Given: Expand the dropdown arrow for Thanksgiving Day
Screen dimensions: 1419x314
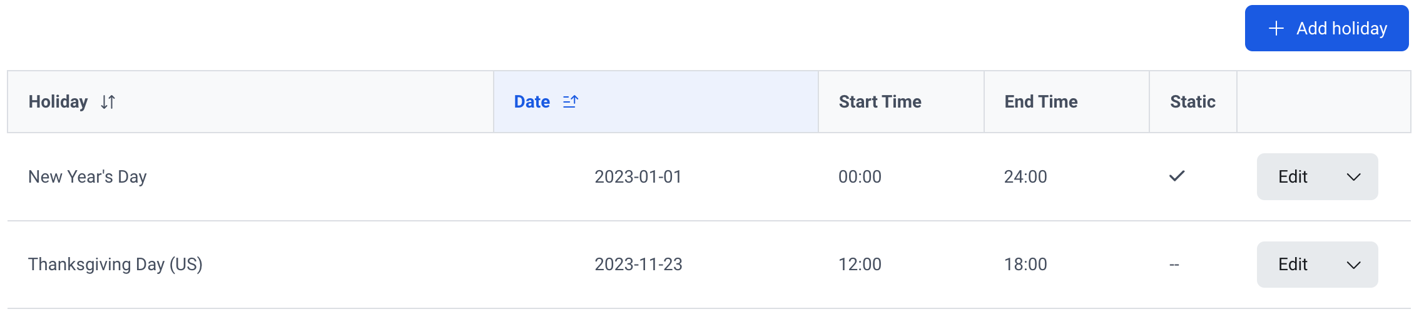Looking at the screenshot, I should tap(1354, 265).
